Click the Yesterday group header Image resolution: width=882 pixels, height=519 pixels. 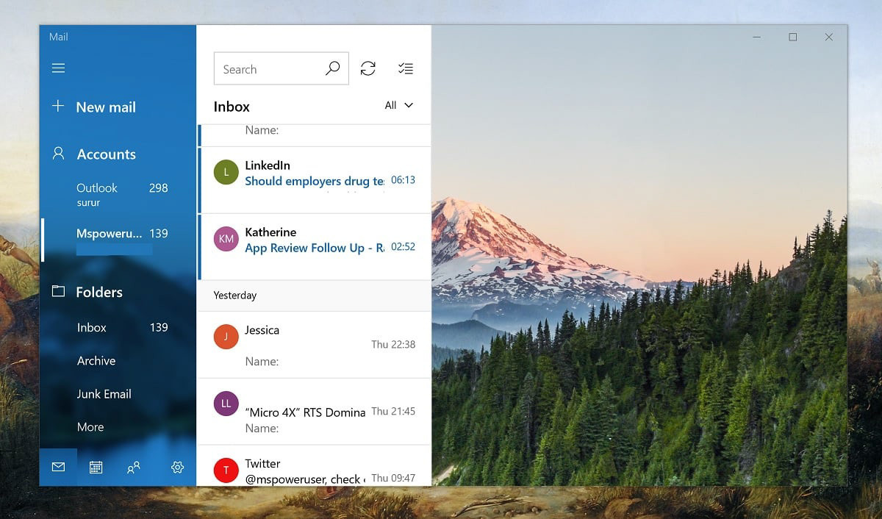point(315,296)
